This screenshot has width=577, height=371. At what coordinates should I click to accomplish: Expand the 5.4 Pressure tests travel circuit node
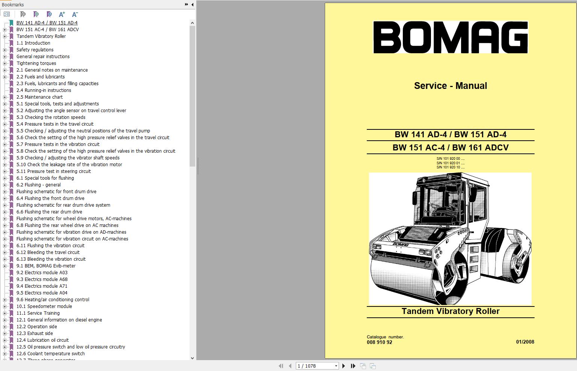(5, 124)
